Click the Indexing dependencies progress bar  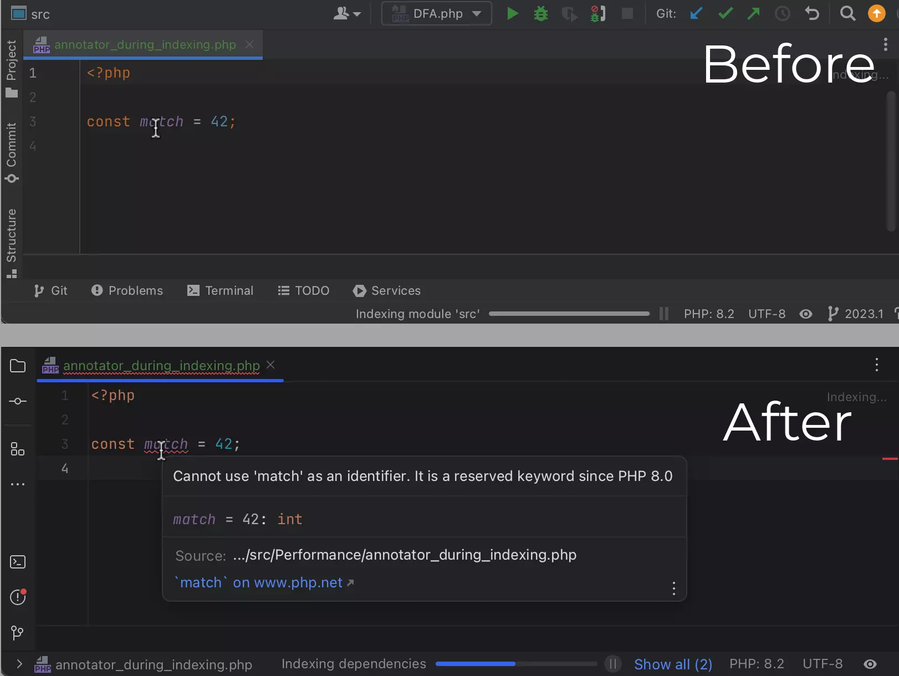515,664
